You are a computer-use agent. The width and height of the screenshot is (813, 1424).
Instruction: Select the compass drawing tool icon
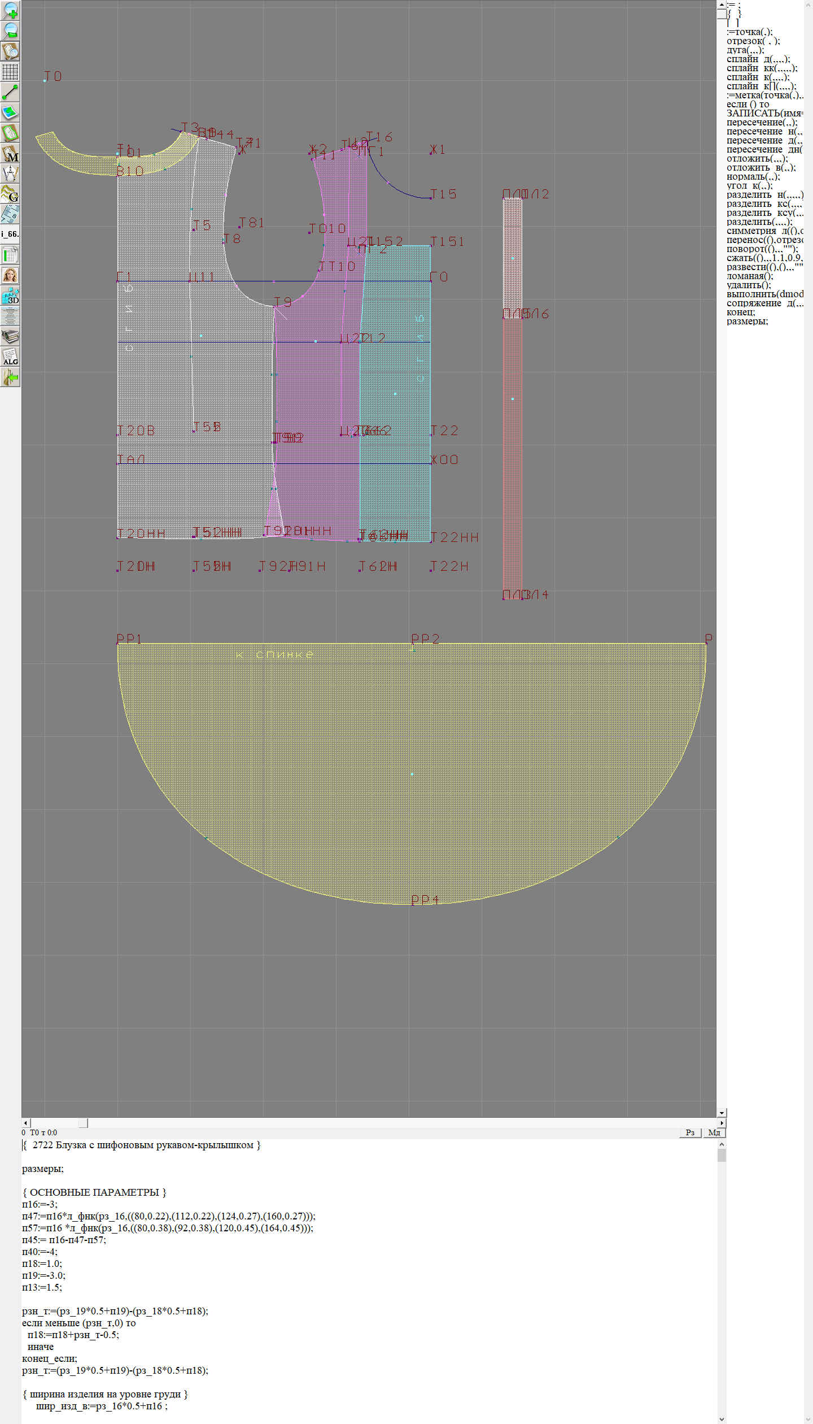pyautogui.click(x=10, y=173)
